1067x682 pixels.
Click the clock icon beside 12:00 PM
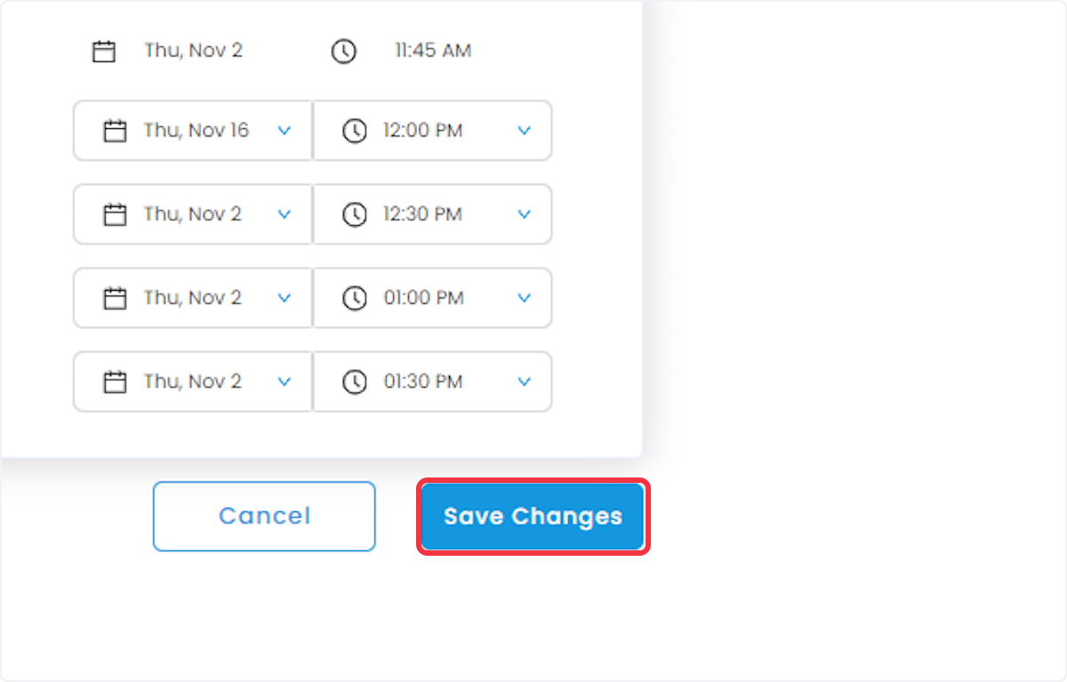pos(354,132)
